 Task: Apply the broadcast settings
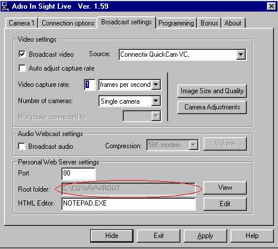click(x=205, y=236)
